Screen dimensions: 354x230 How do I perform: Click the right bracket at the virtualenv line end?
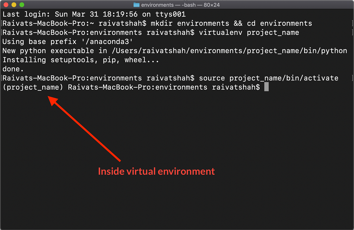tap(352, 32)
